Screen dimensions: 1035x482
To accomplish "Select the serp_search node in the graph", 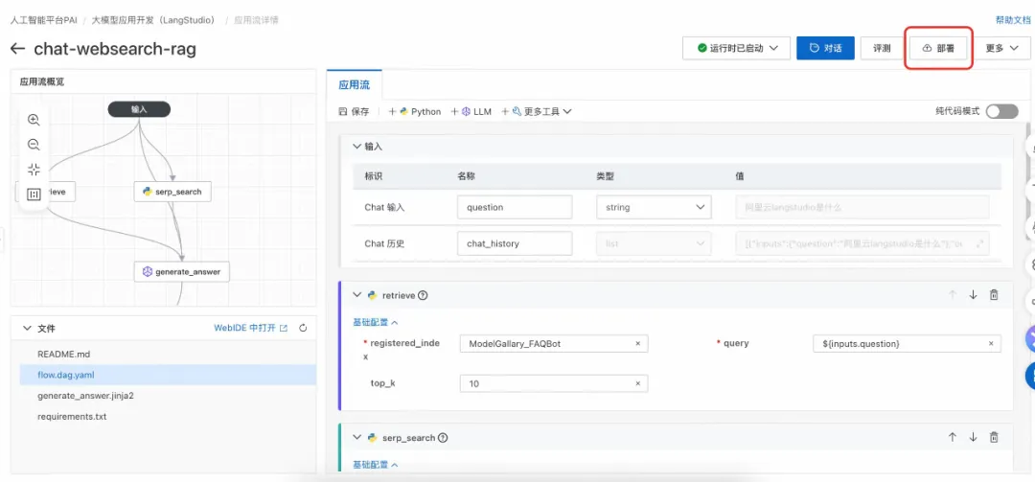I will click(172, 193).
